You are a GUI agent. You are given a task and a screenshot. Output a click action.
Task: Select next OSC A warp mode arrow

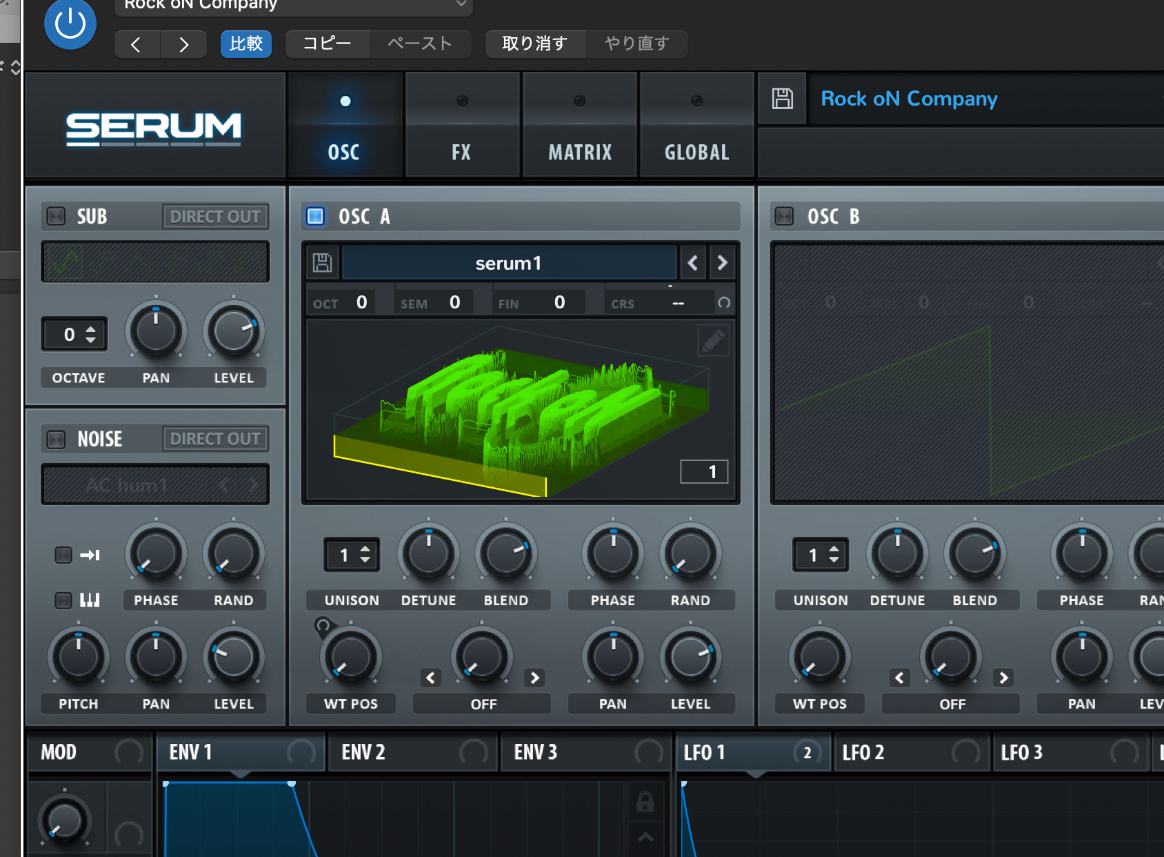[x=534, y=678]
